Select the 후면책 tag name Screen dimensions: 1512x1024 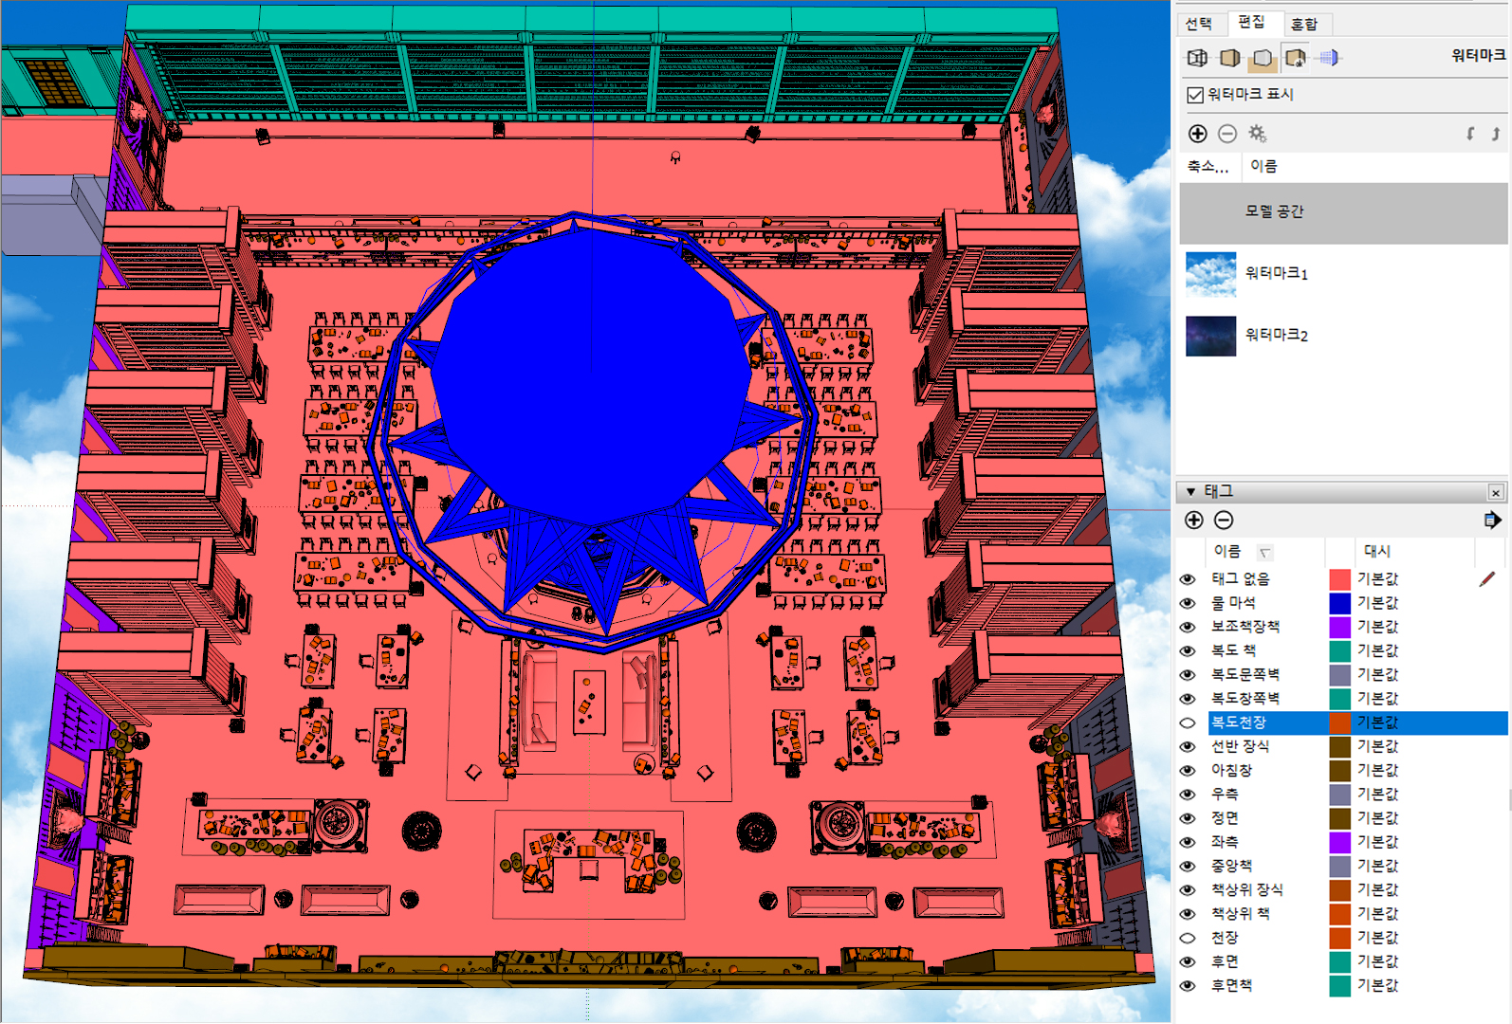pos(1231,986)
